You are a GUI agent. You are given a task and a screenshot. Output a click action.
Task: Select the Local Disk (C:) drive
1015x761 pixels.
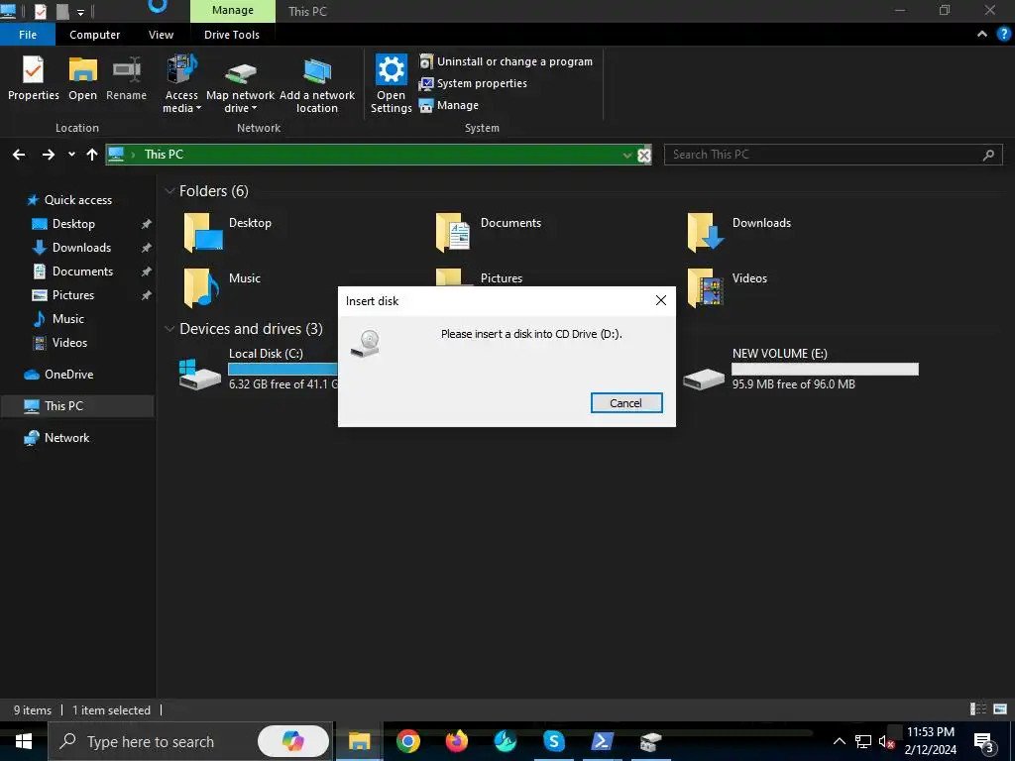click(x=259, y=370)
